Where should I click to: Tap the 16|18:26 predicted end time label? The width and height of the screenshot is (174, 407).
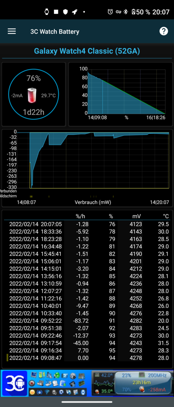(155, 118)
